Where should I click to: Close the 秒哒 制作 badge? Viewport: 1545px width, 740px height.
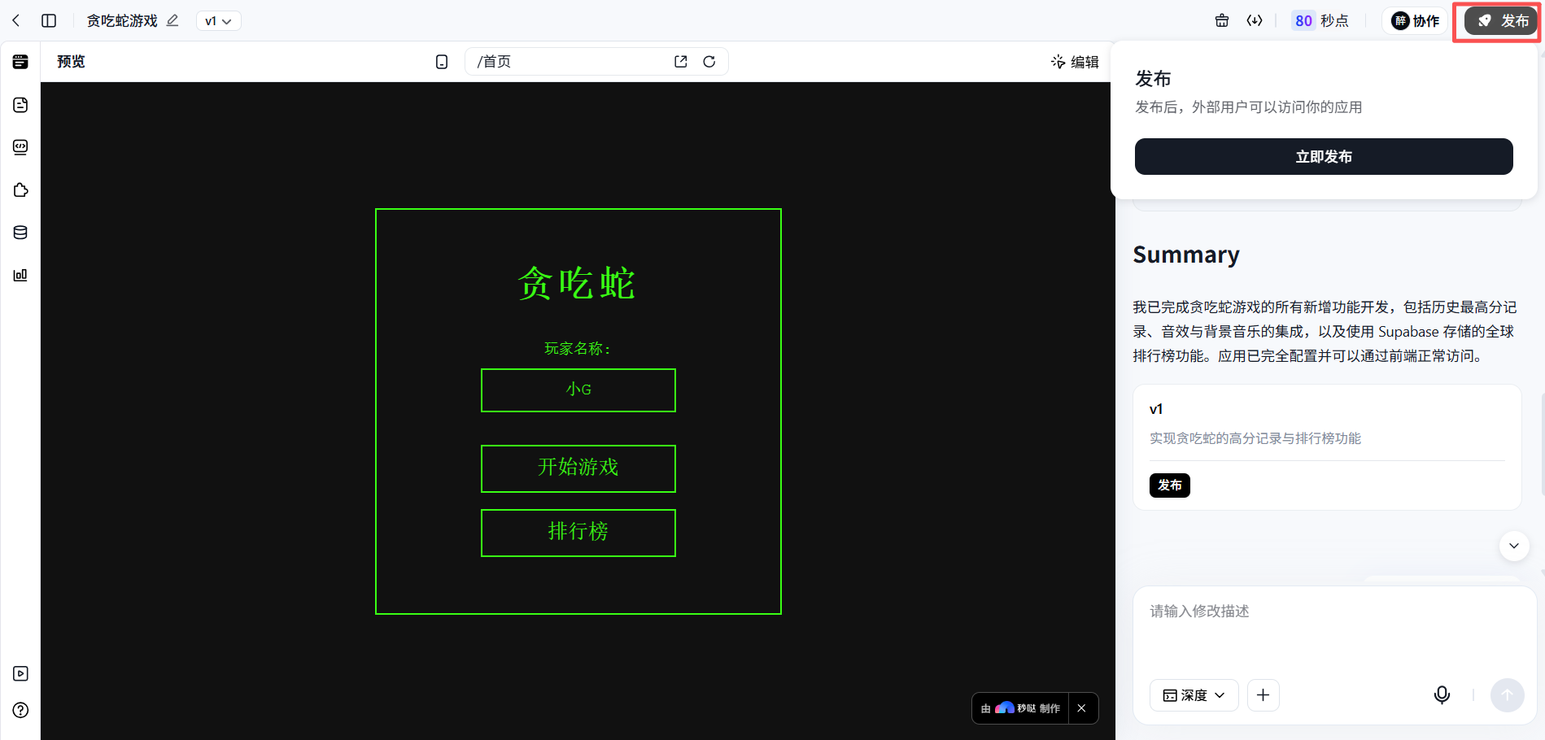tap(1081, 708)
